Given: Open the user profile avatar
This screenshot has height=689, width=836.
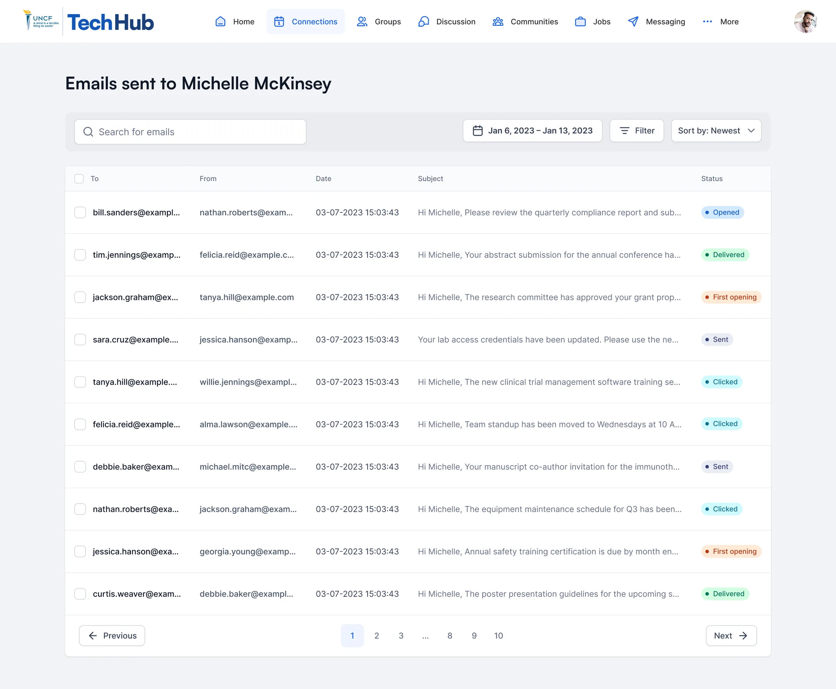Looking at the screenshot, I should (805, 22).
